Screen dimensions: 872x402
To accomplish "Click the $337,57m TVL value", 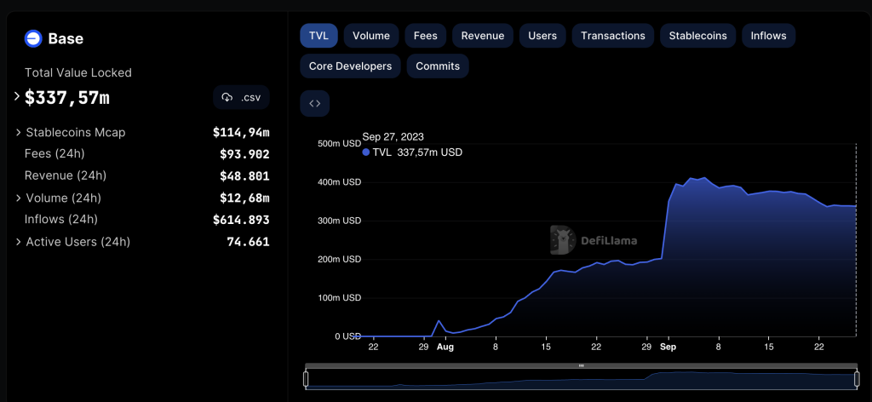I will point(67,98).
